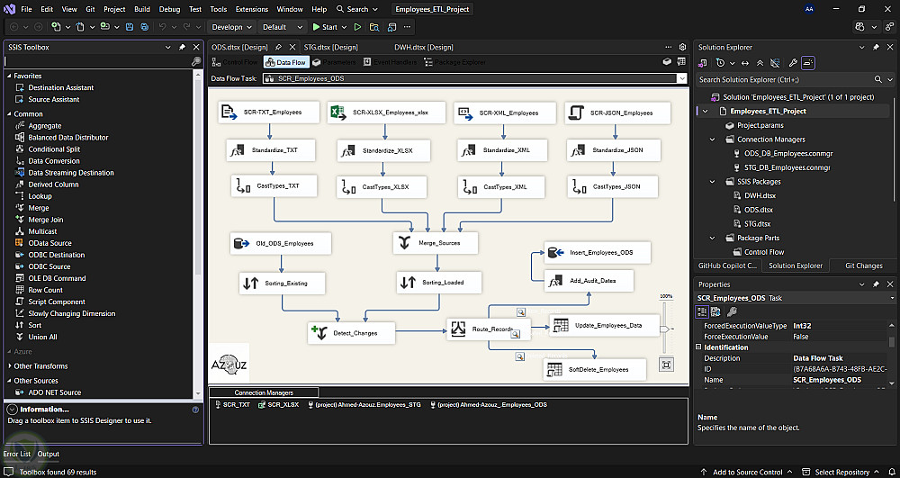The width and height of the screenshot is (900, 478).
Task: Open the Extensions menu
Action: click(251, 9)
